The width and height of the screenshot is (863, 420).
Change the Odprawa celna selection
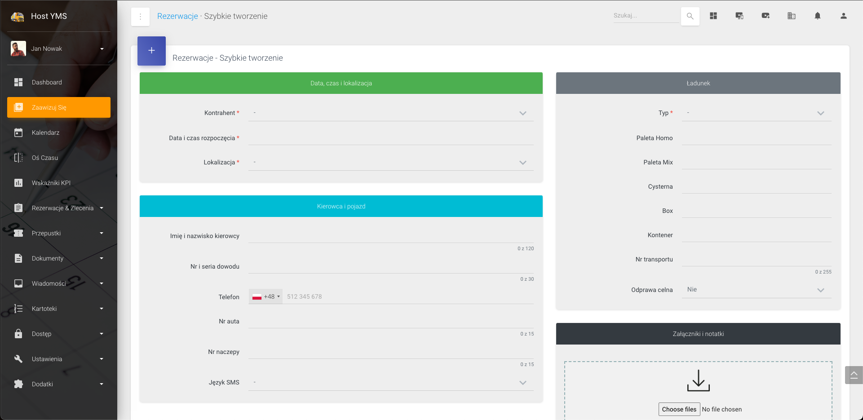756,290
